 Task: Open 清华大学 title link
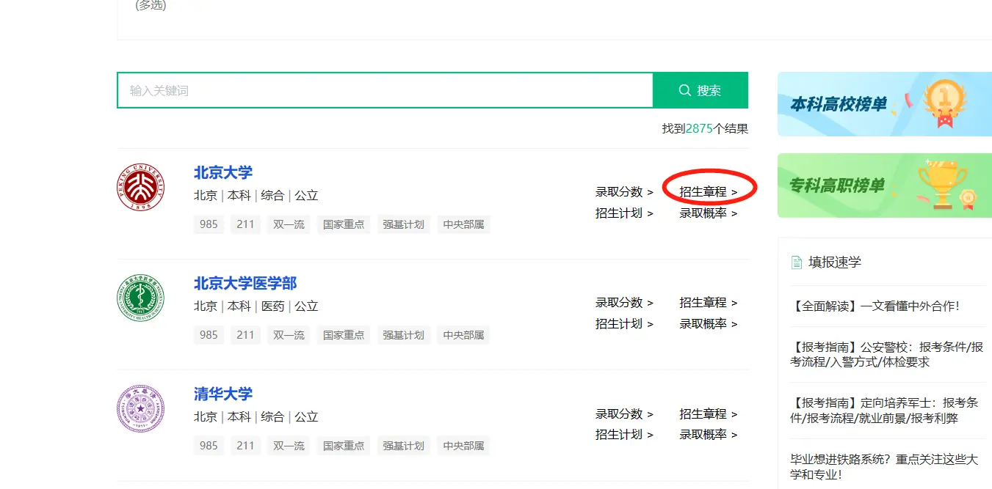223,394
